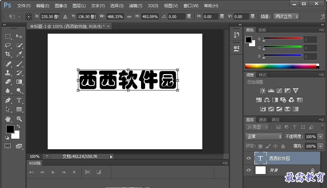Image resolution: width=327 pixels, height=188 pixels.
Task: Hide the 背景 layer
Action: click(249, 170)
